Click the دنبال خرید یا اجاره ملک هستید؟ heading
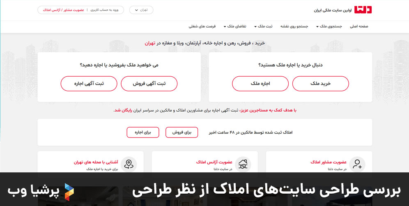The width and height of the screenshot is (409, 206). [x=290, y=65]
